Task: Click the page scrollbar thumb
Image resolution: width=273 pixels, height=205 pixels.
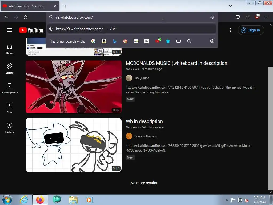Action: (271, 128)
